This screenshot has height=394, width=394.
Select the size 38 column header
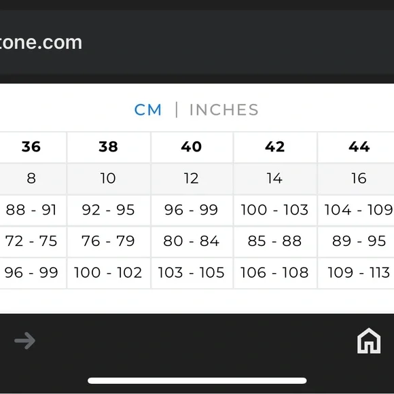click(109, 147)
